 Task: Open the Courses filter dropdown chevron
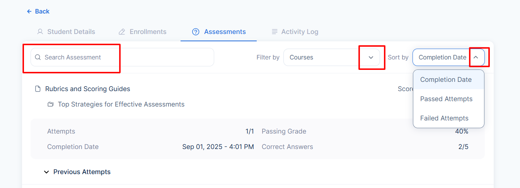(371, 57)
